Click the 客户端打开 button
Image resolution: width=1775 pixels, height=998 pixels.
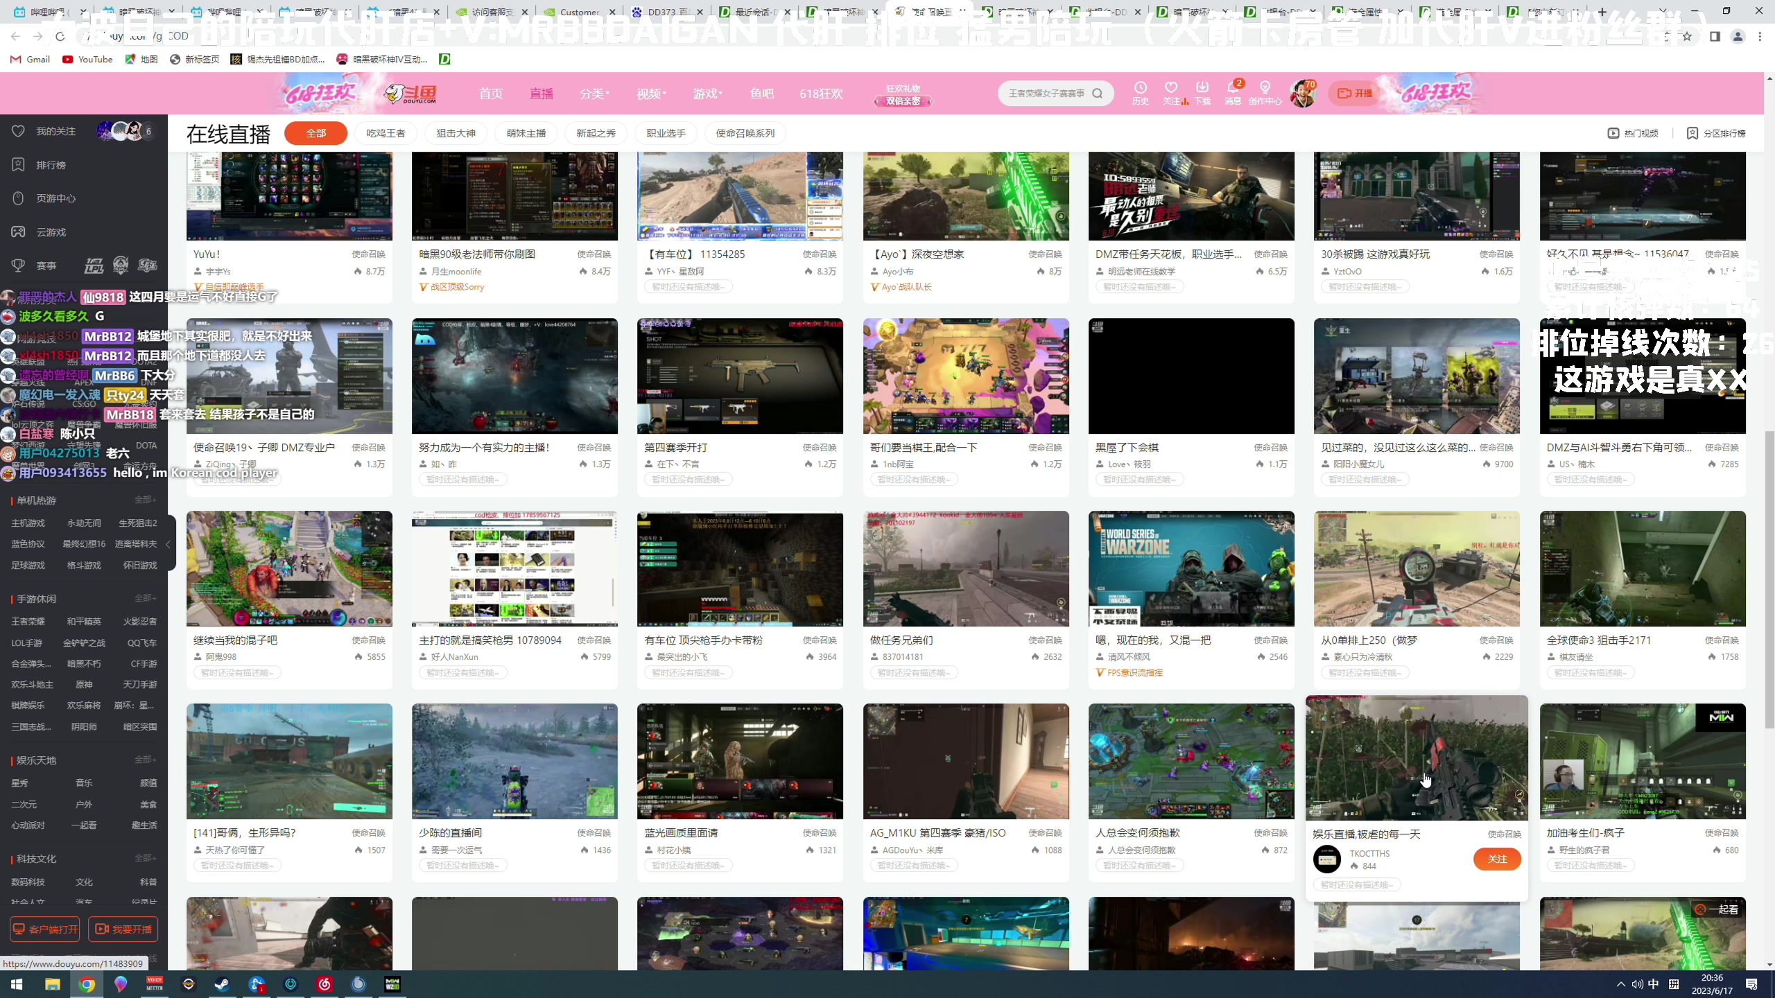pyautogui.click(x=45, y=929)
